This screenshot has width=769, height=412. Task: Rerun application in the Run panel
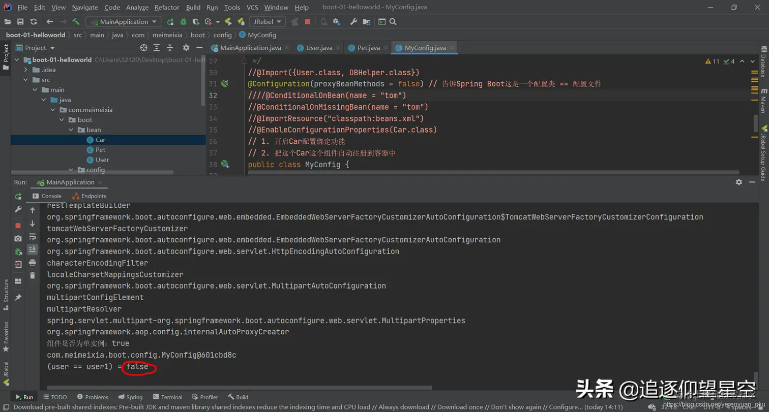pos(18,196)
